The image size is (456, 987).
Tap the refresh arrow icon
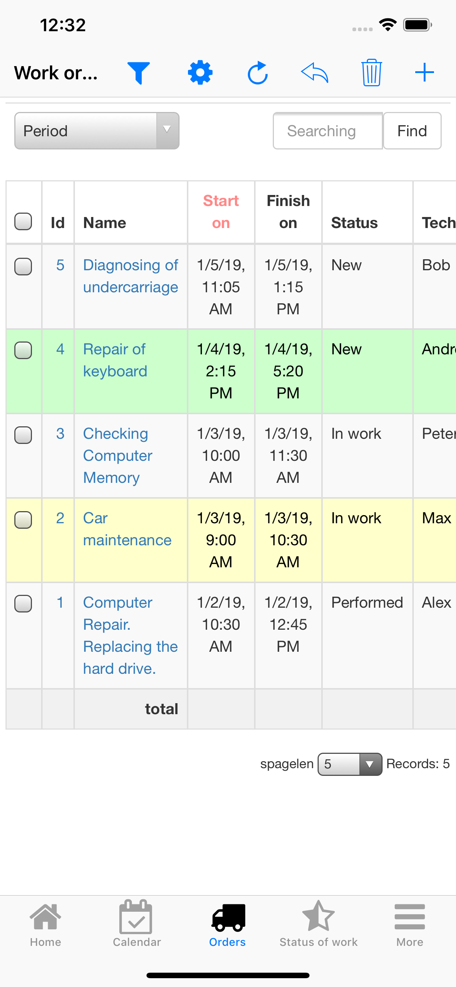coord(257,72)
